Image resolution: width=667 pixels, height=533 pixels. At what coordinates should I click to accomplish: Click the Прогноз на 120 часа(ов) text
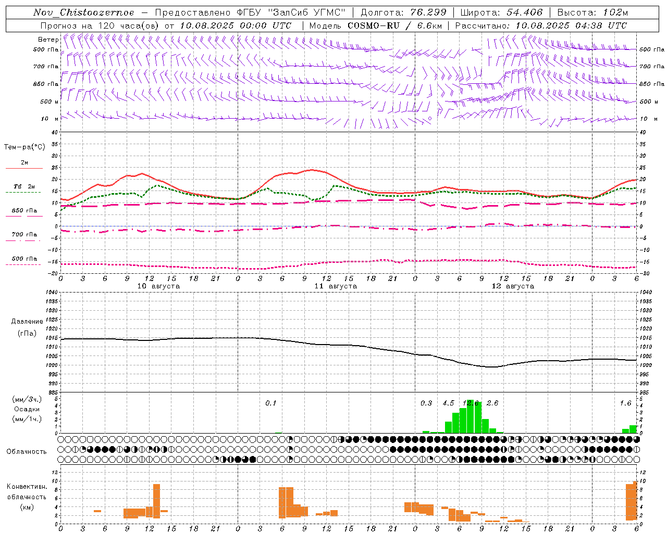[101, 26]
